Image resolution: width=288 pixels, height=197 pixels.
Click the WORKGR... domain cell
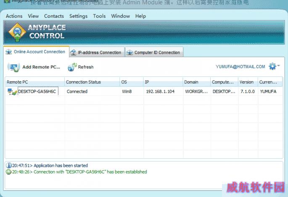[196, 91]
